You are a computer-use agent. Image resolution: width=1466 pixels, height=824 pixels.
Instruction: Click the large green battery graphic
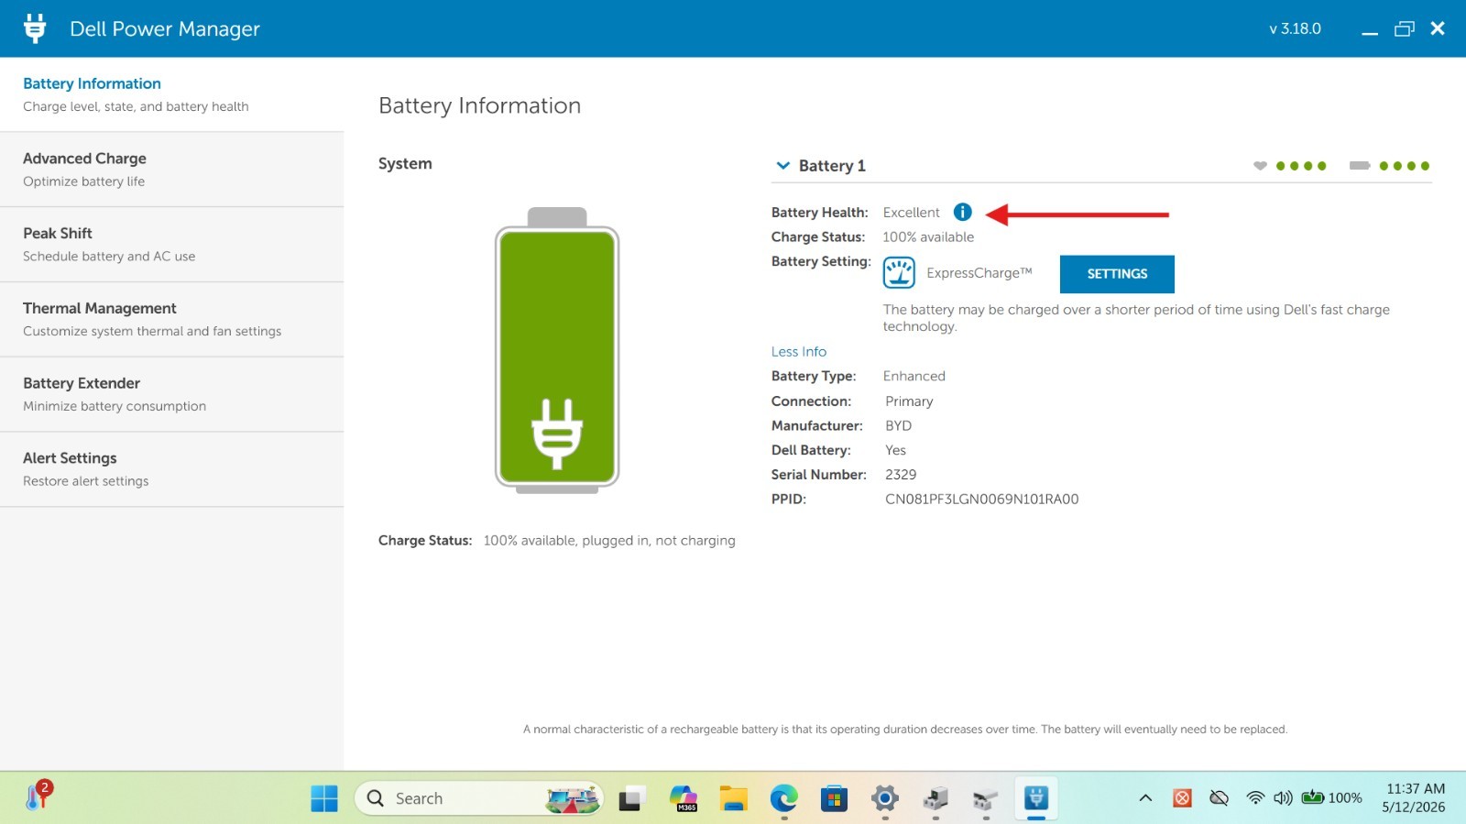point(557,350)
